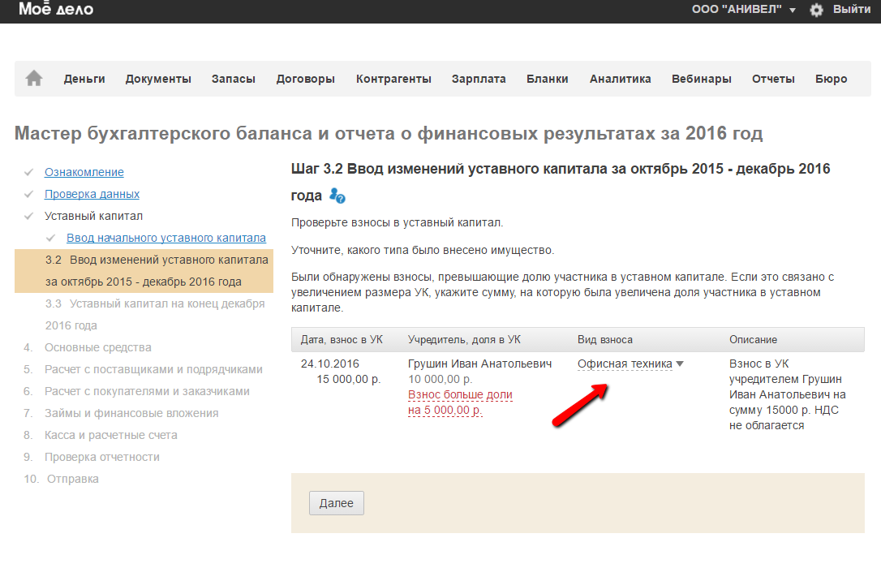The width and height of the screenshot is (881, 568).
Task: Click the Учредитель, доля в УК column header
Action: click(x=464, y=339)
